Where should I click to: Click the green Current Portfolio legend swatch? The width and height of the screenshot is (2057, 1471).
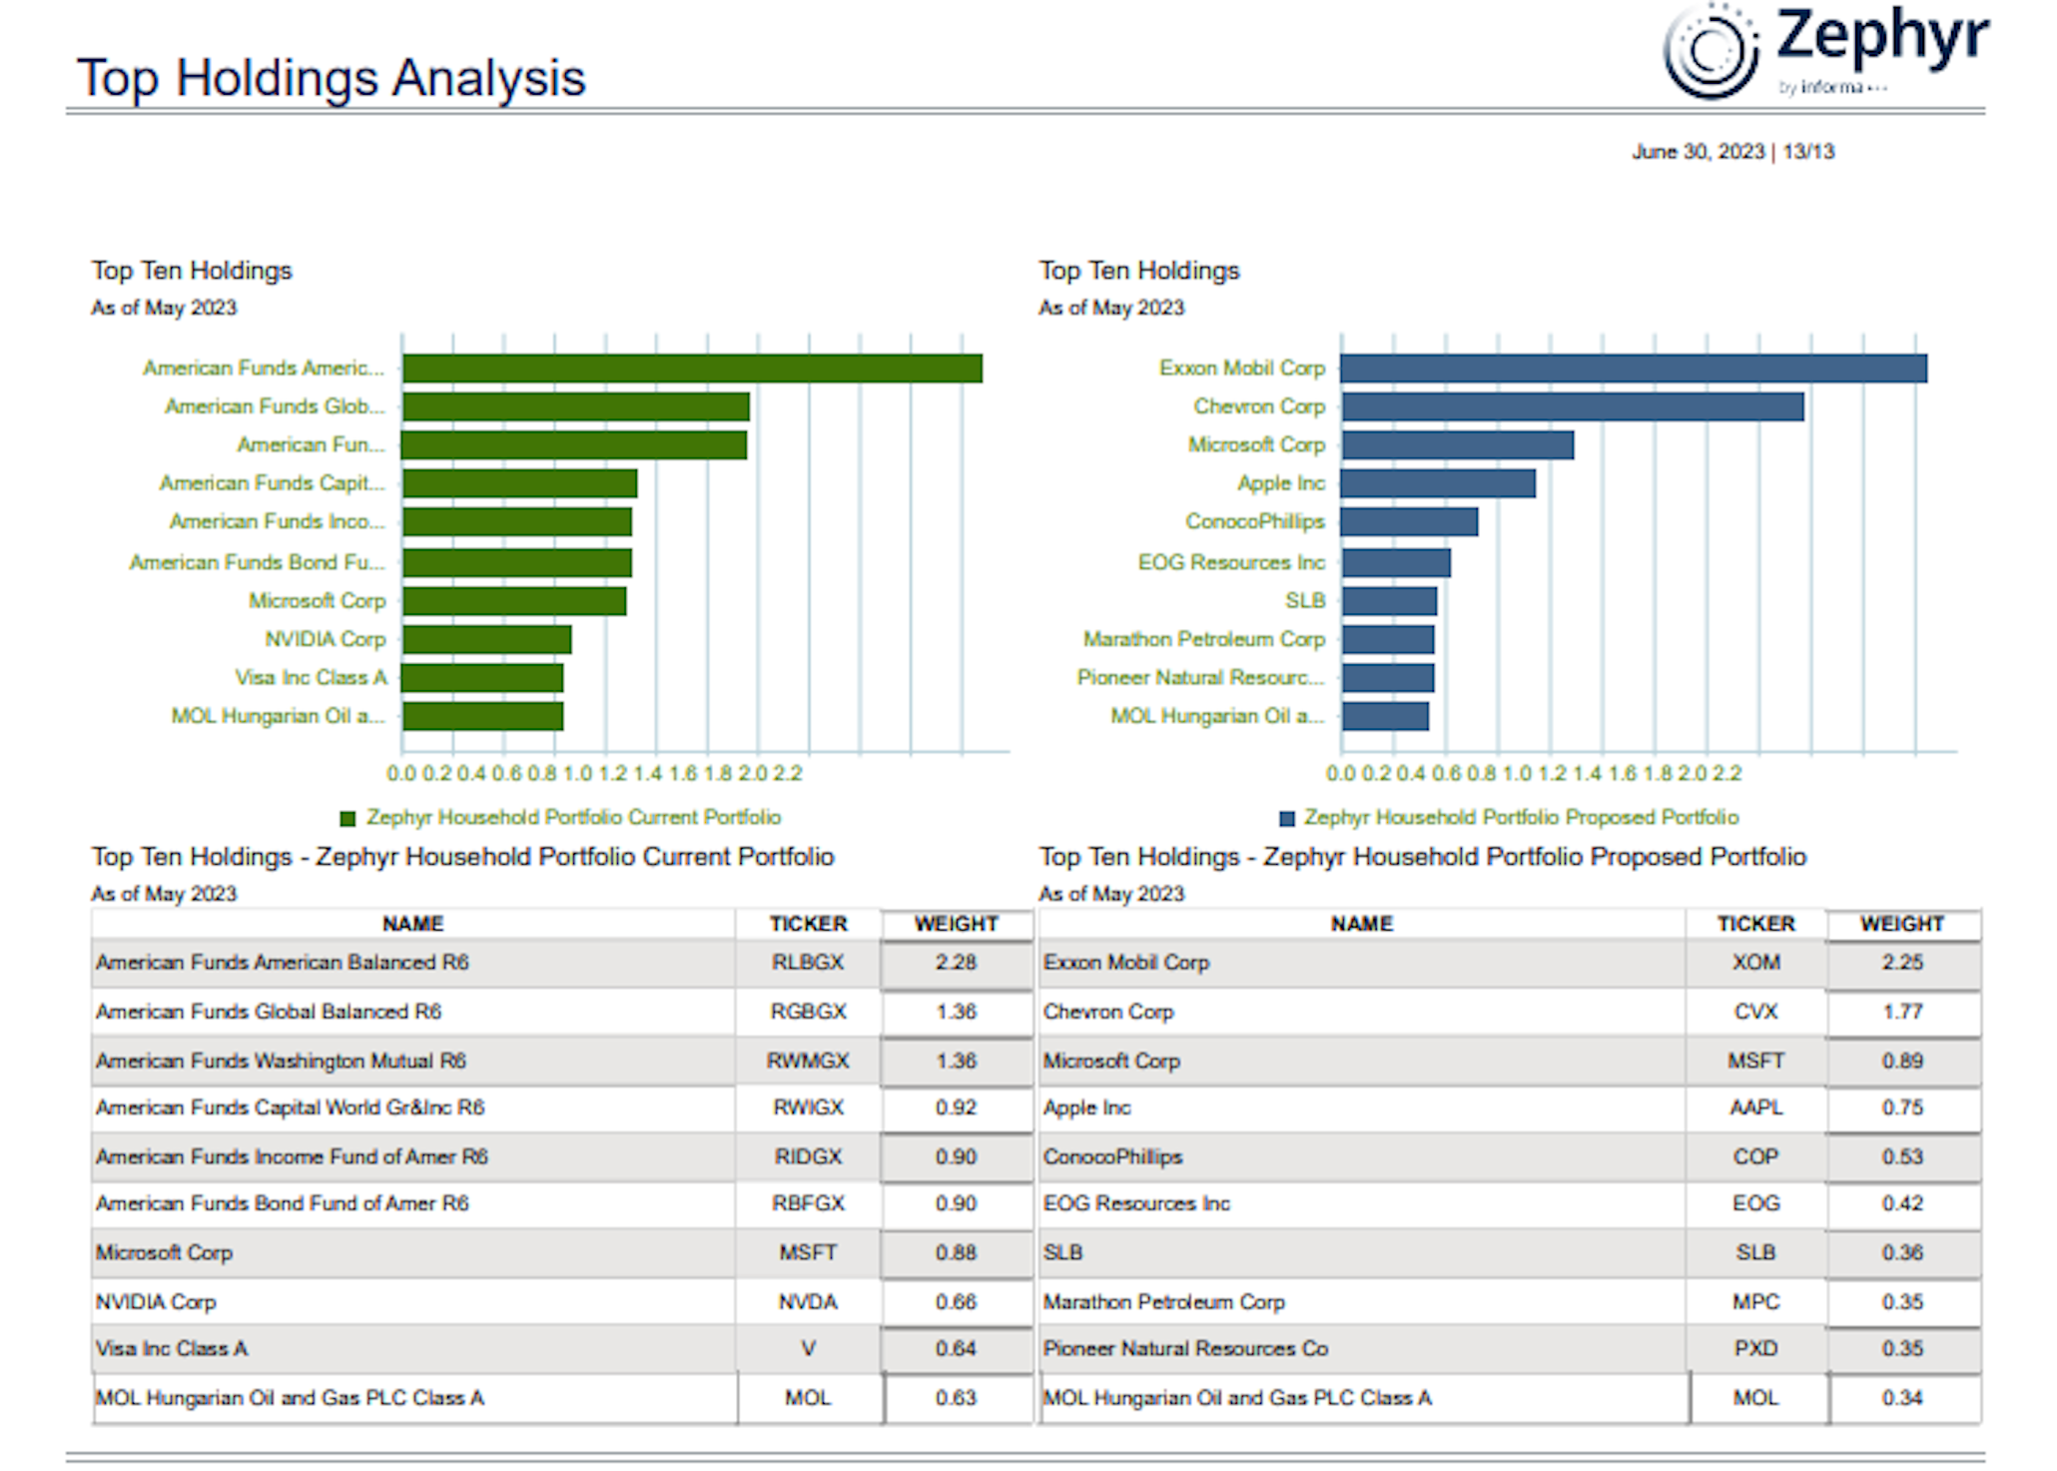[x=347, y=819]
